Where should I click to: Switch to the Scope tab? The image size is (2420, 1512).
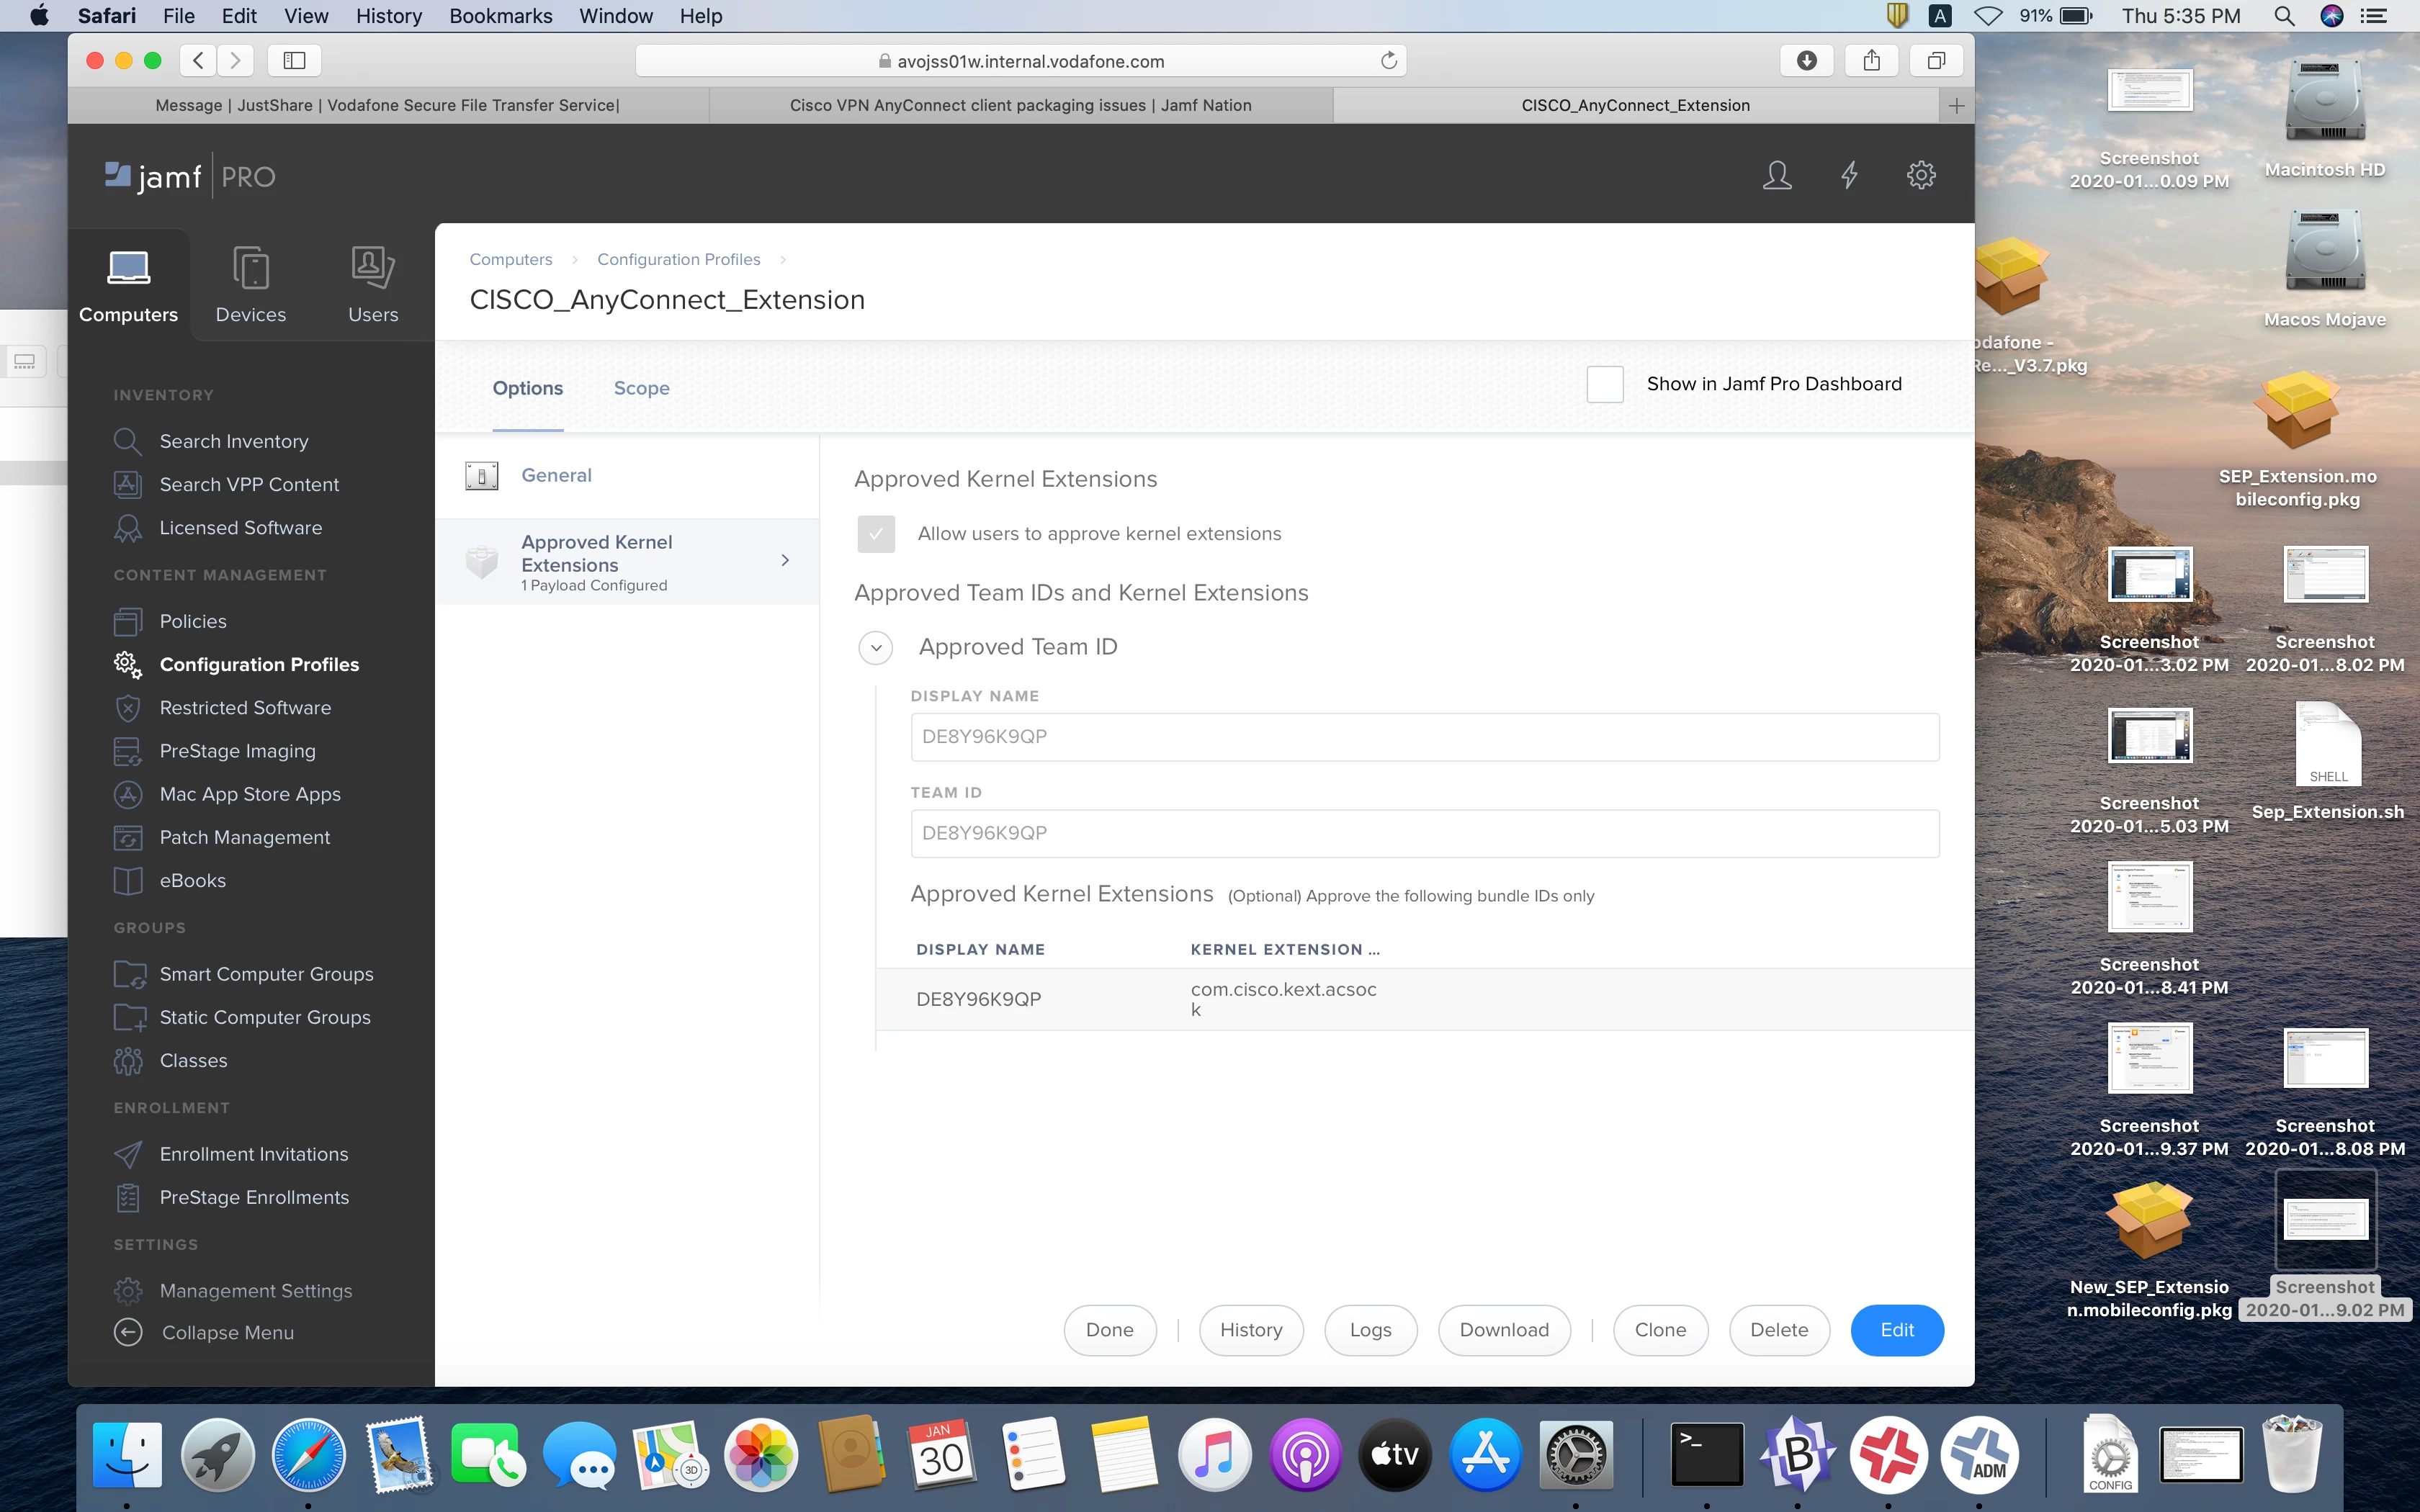click(641, 388)
